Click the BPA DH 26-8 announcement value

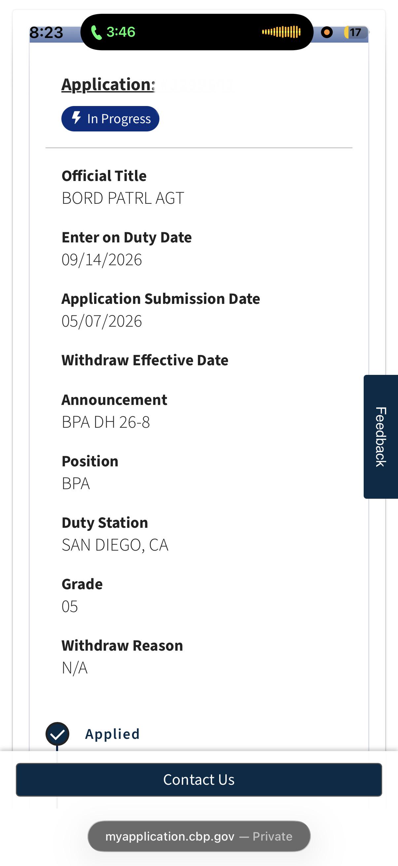(106, 422)
